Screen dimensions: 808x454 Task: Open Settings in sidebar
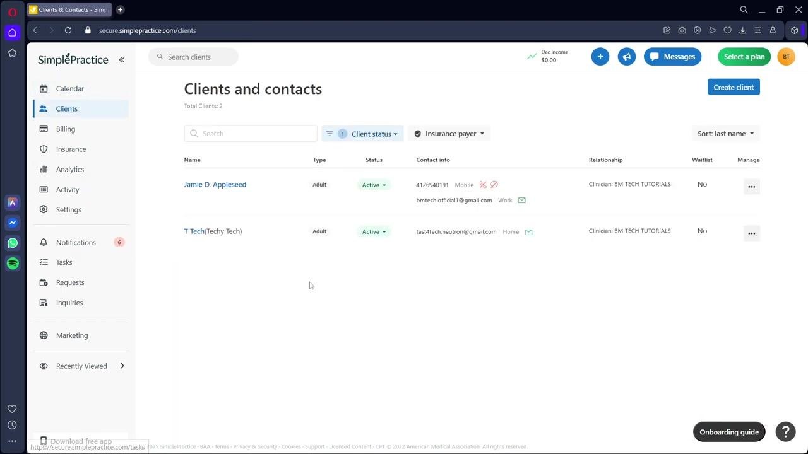pyautogui.click(x=81, y=210)
